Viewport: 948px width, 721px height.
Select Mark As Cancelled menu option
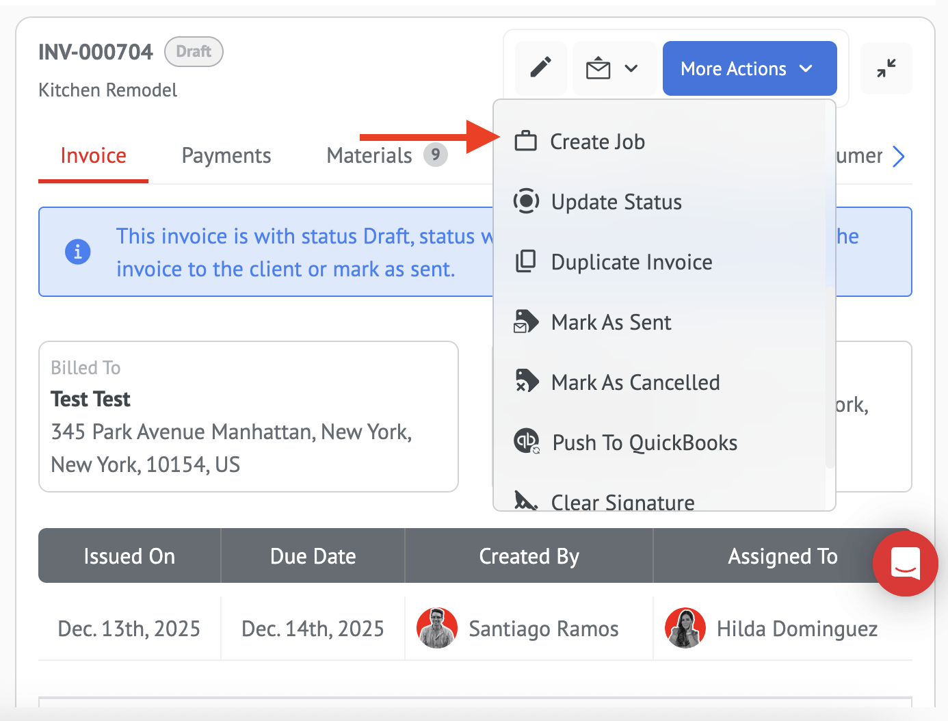pyautogui.click(x=635, y=382)
